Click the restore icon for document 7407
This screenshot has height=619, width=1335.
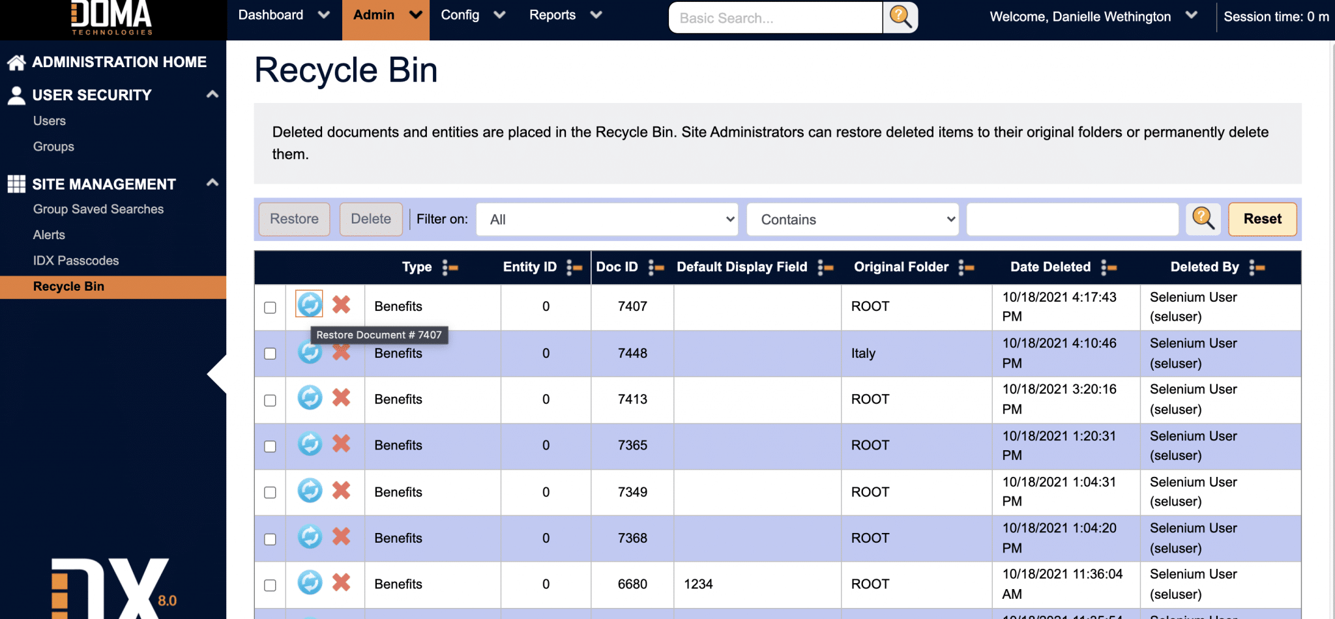coord(310,304)
